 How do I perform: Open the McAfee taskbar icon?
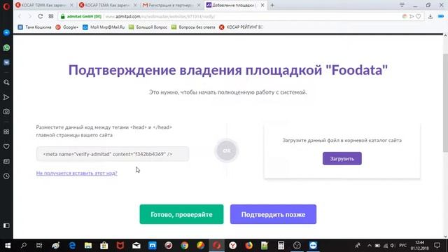[x=120, y=246]
